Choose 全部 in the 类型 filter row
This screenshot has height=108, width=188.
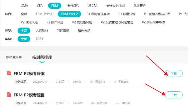[24, 31]
